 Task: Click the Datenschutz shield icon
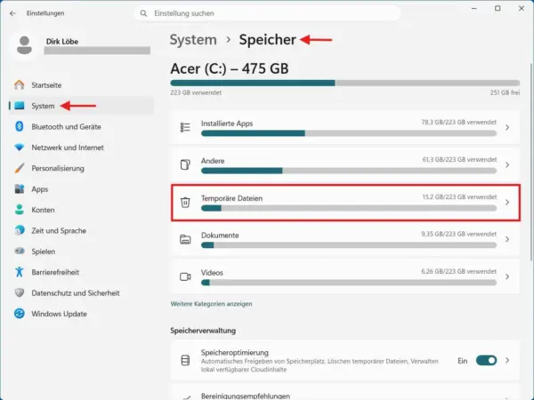20,292
